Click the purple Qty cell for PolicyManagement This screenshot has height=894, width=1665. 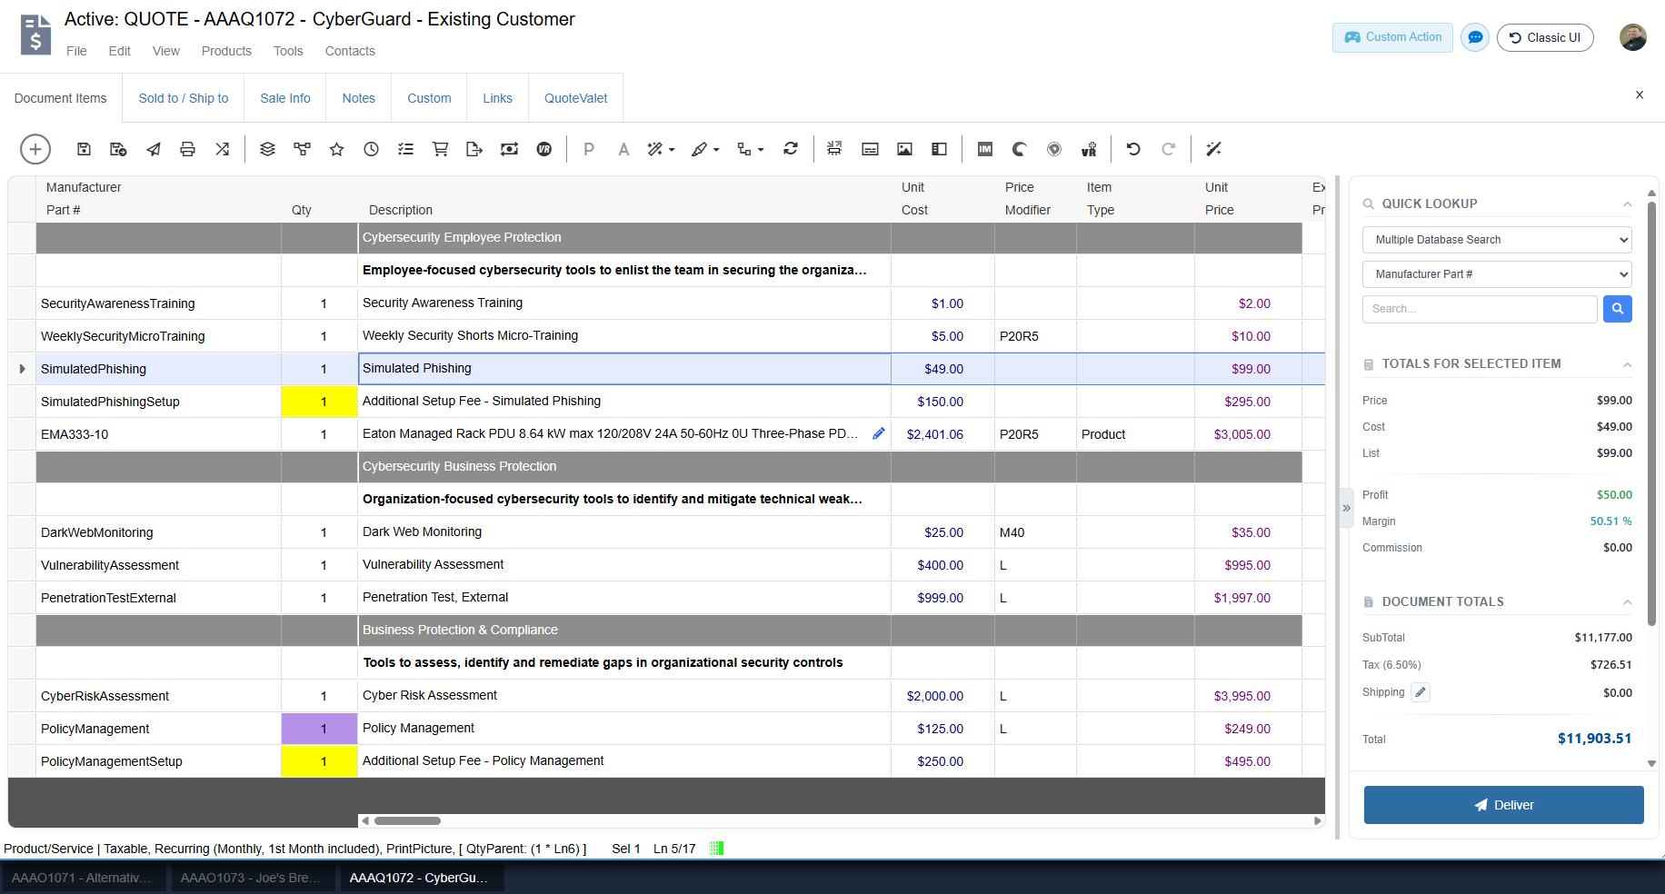click(320, 729)
